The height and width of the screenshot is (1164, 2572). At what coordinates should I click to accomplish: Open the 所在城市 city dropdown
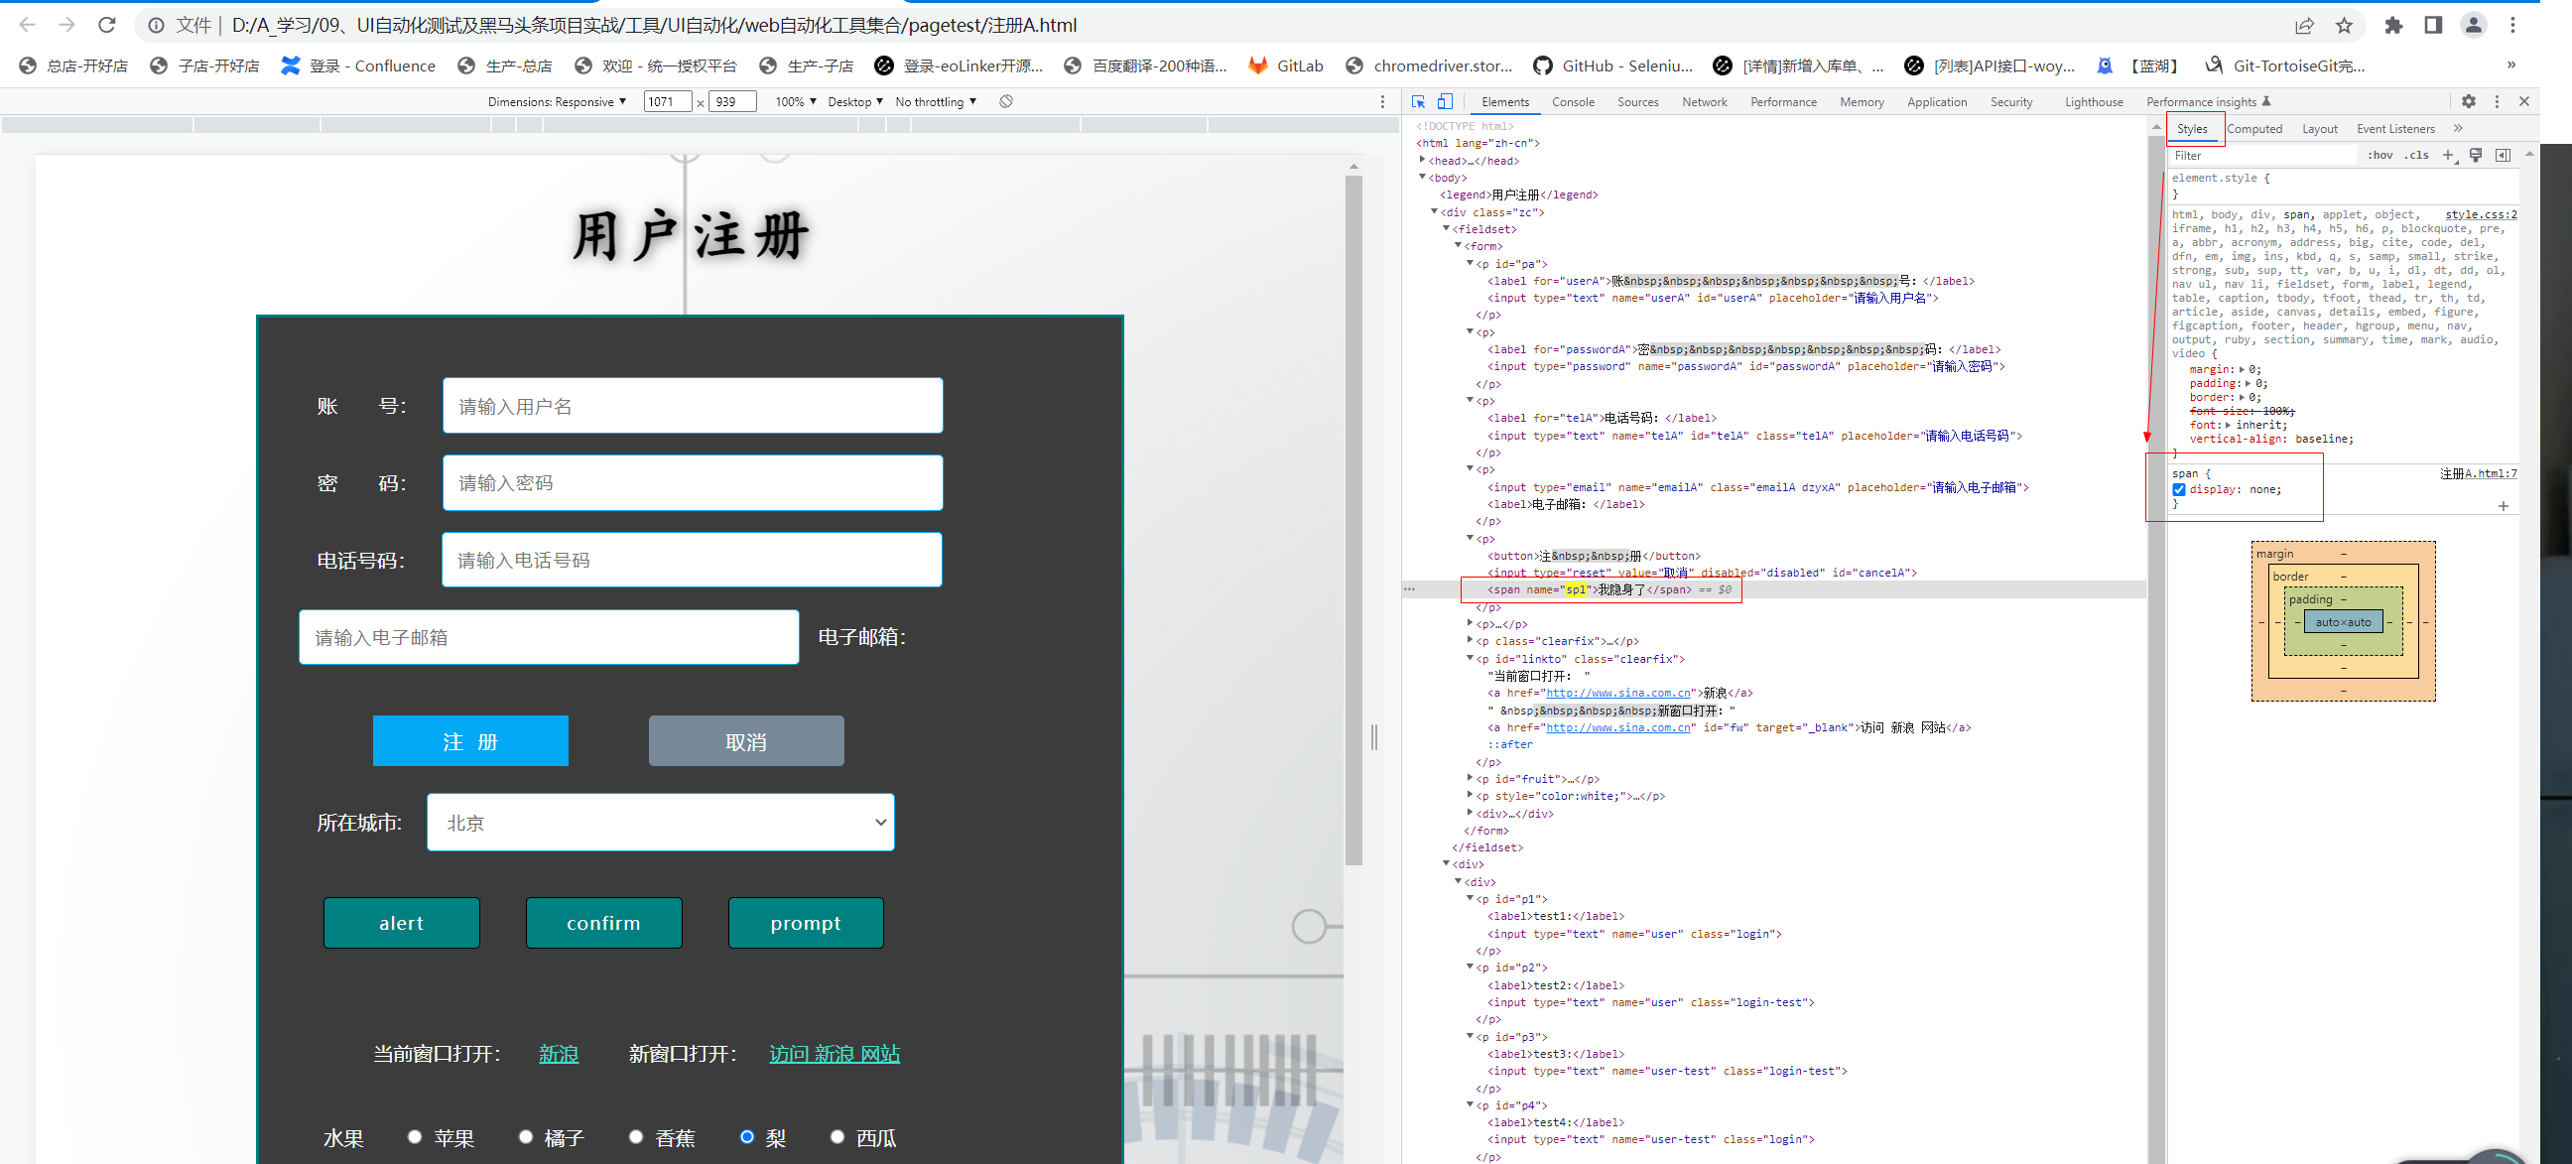(x=660, y=823)
